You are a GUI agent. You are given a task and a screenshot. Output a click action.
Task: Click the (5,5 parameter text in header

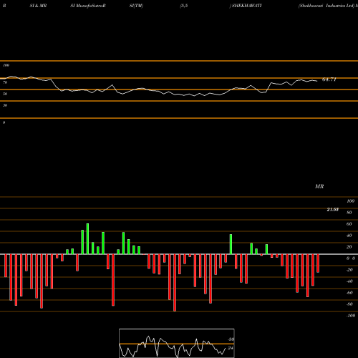[x=184, y=6]
